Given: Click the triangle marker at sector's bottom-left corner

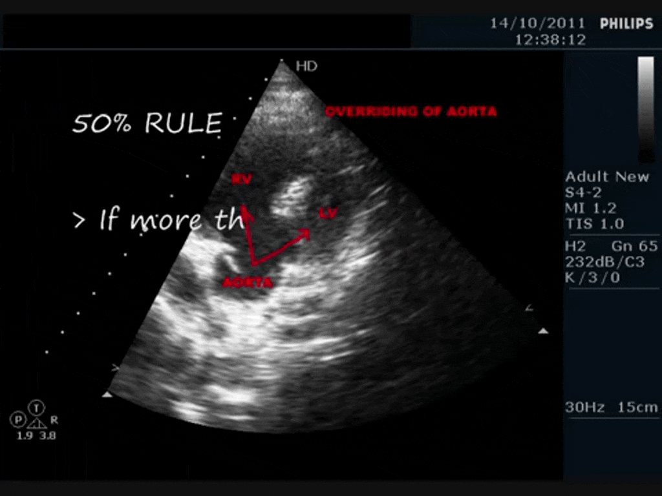Looking at the screenshot, I should pyautogui.click(x=107, y=393).
